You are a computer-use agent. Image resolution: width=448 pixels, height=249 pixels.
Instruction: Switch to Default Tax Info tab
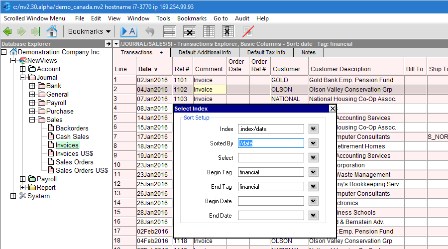tap(266, 52)
